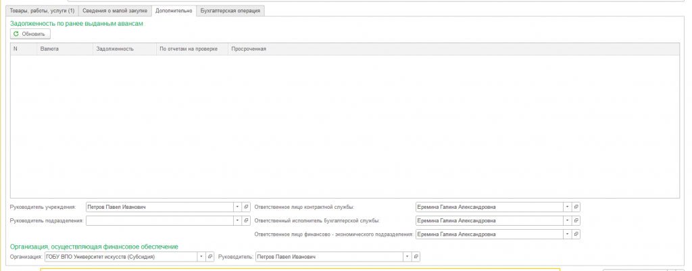Click the Руководитель учреждения label
The height and width of the screenshot is (271, 692).
click(43, 207)
